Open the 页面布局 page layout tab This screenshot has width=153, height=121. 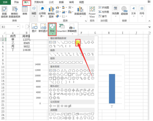click(x=39, y=2)
